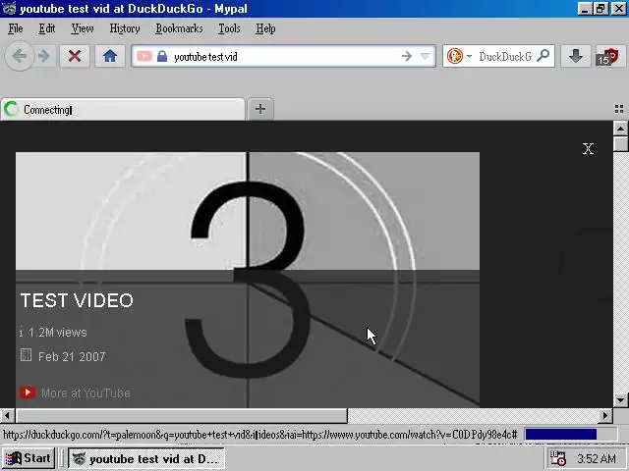Open the History menu
This screenshot has height=471, width=629.
(x=125, y=28)
